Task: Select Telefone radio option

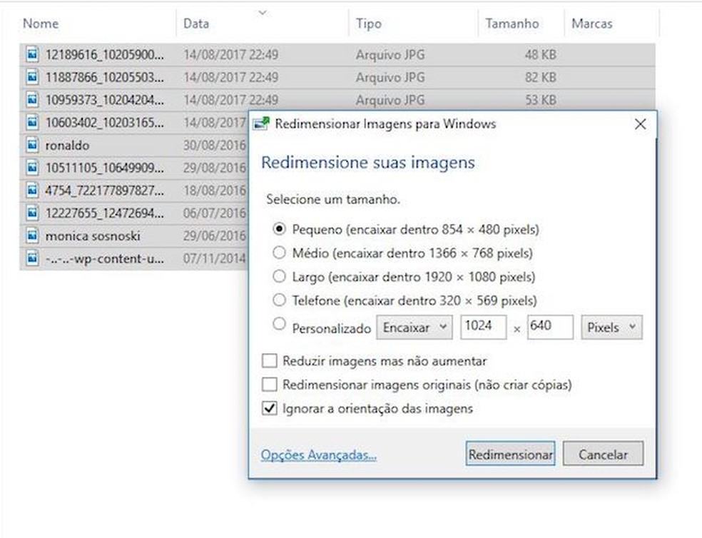Action: [279, 300]
